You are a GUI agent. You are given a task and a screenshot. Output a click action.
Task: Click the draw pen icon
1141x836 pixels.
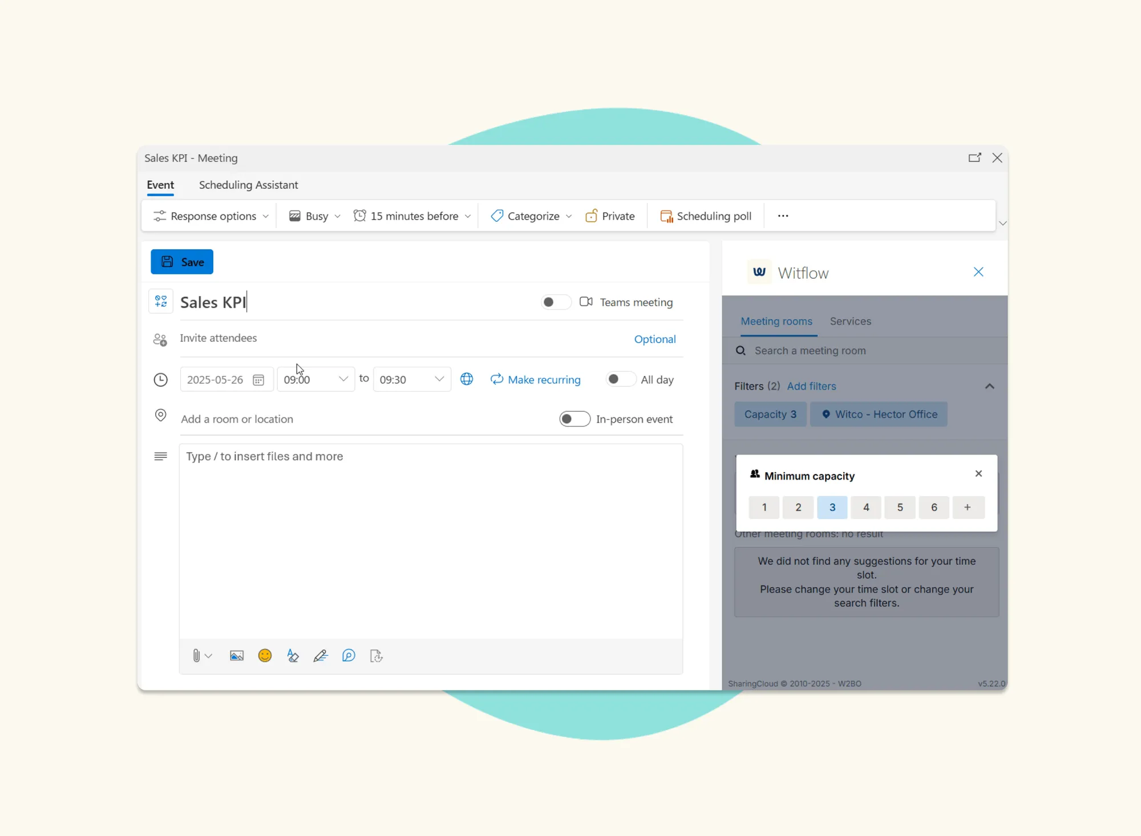tap(321, 656)
